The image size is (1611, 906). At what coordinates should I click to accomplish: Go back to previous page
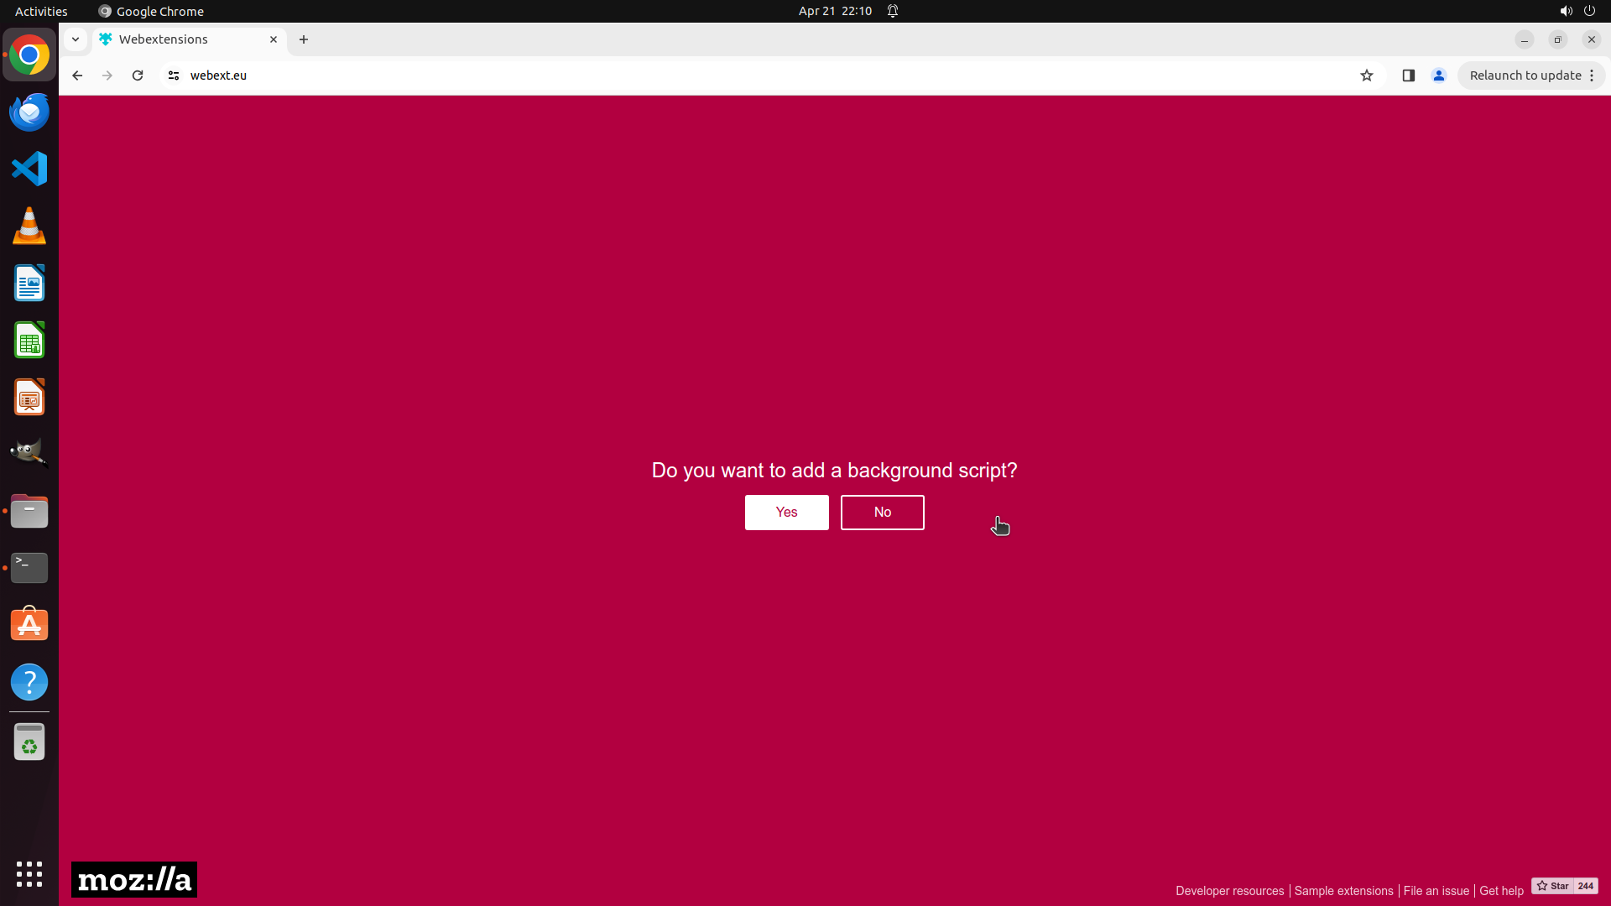[77, 75]
